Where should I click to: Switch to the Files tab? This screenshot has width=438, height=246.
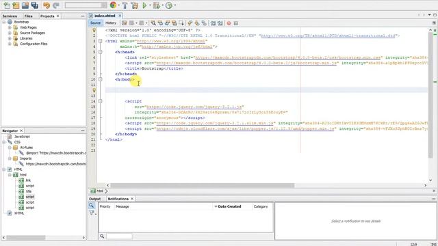point(29,16)
